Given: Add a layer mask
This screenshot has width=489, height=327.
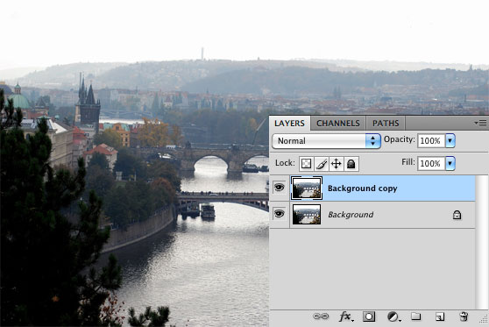Looking at the screenshot, I should 369,316.
